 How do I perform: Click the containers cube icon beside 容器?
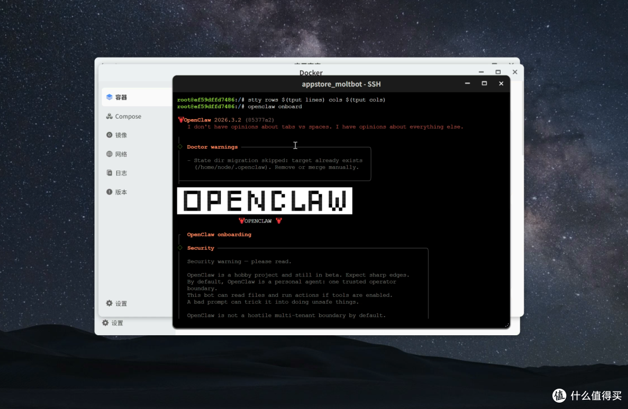[109, 97]
